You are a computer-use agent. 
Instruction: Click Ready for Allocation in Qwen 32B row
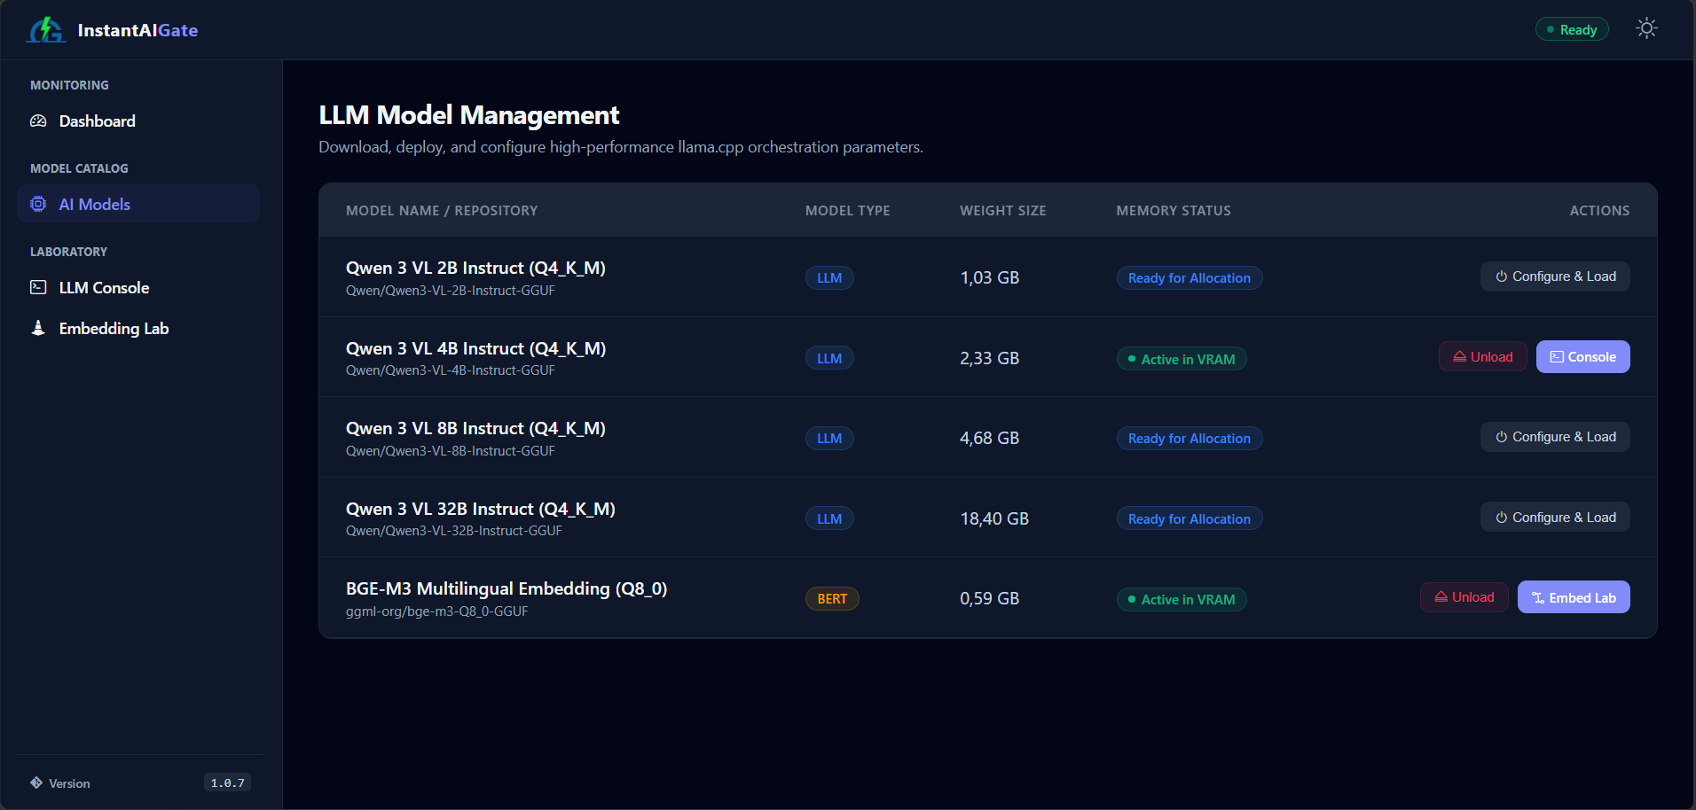pyautogui.click(x=1189, y=518)
